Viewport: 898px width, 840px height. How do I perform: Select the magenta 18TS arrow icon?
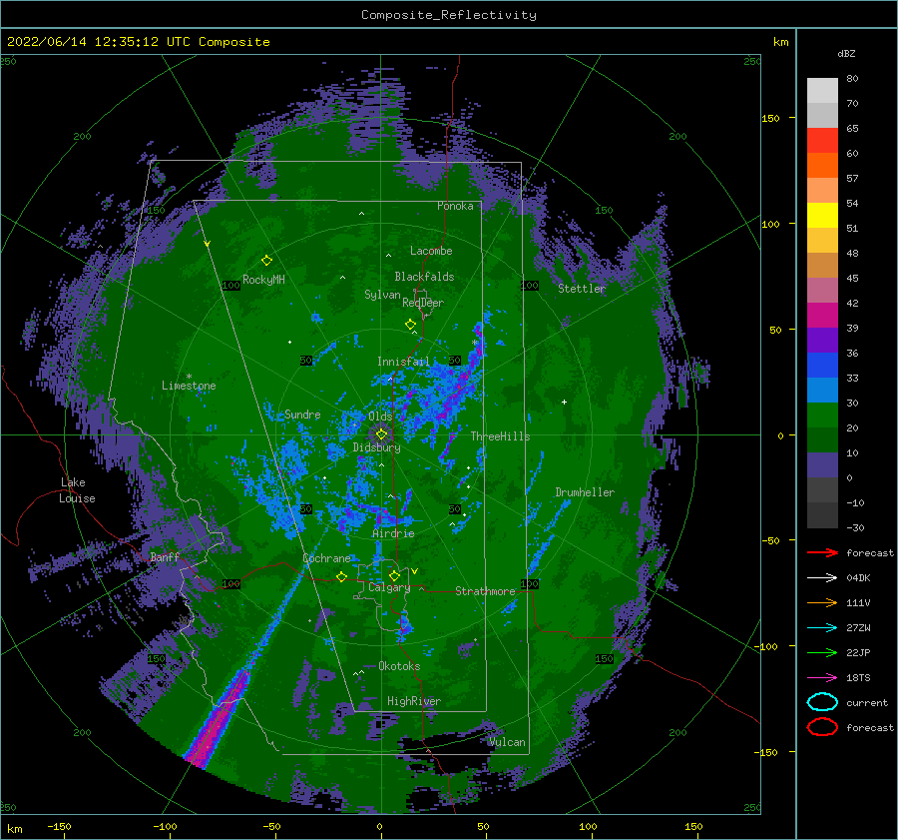(822, 678)
